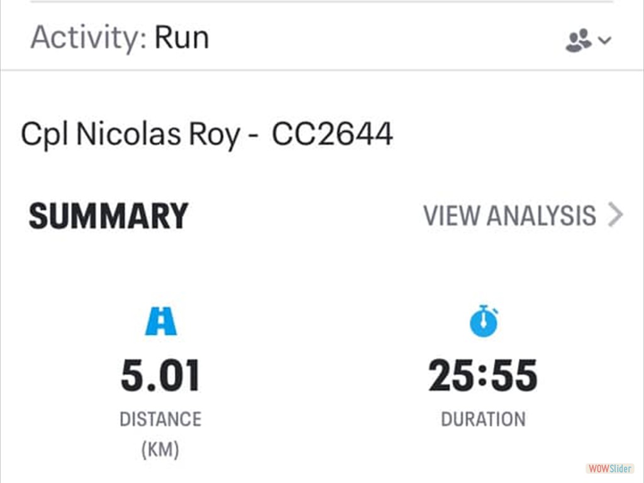The image size is (644, 483).
Task: Click the name Nicolas in workout title
Action: [x=128, y=134]
